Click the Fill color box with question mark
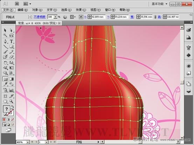Image resolution: width=194 pixels, height=145 pixels. click(6, 109)
